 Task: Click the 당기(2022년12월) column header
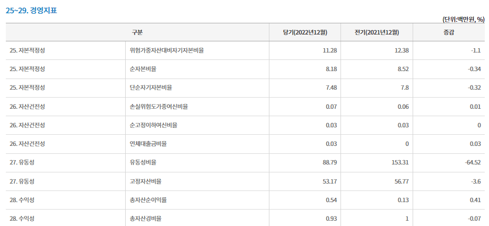click(x=305, y=32)
